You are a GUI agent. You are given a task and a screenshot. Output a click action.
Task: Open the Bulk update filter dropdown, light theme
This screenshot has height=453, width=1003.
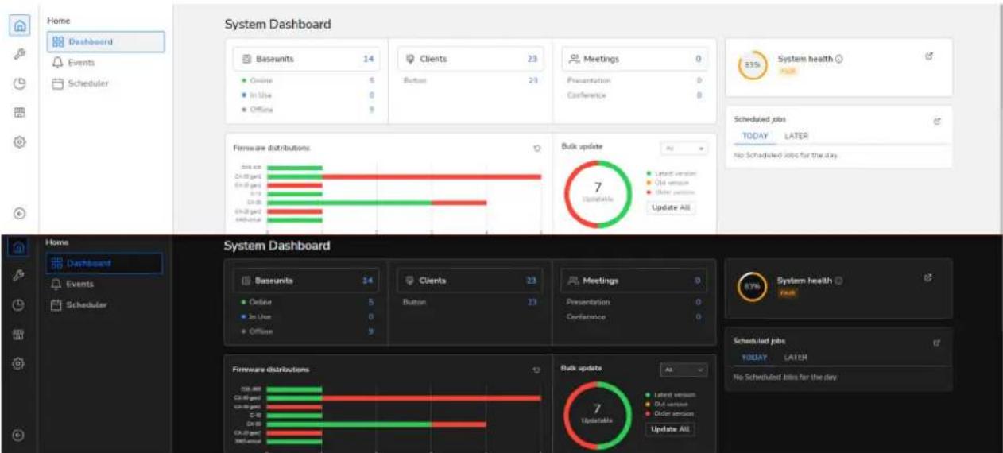coord(684,149)
